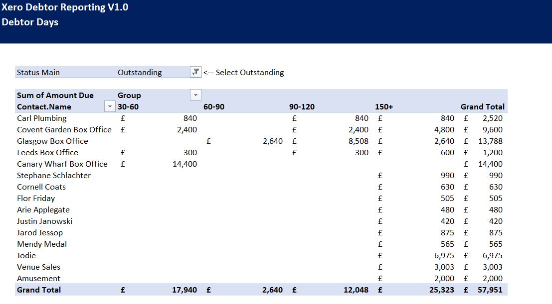Click the Grand Total column header
The width and height of the screenshot is (552, 304).
coord(482,106)
